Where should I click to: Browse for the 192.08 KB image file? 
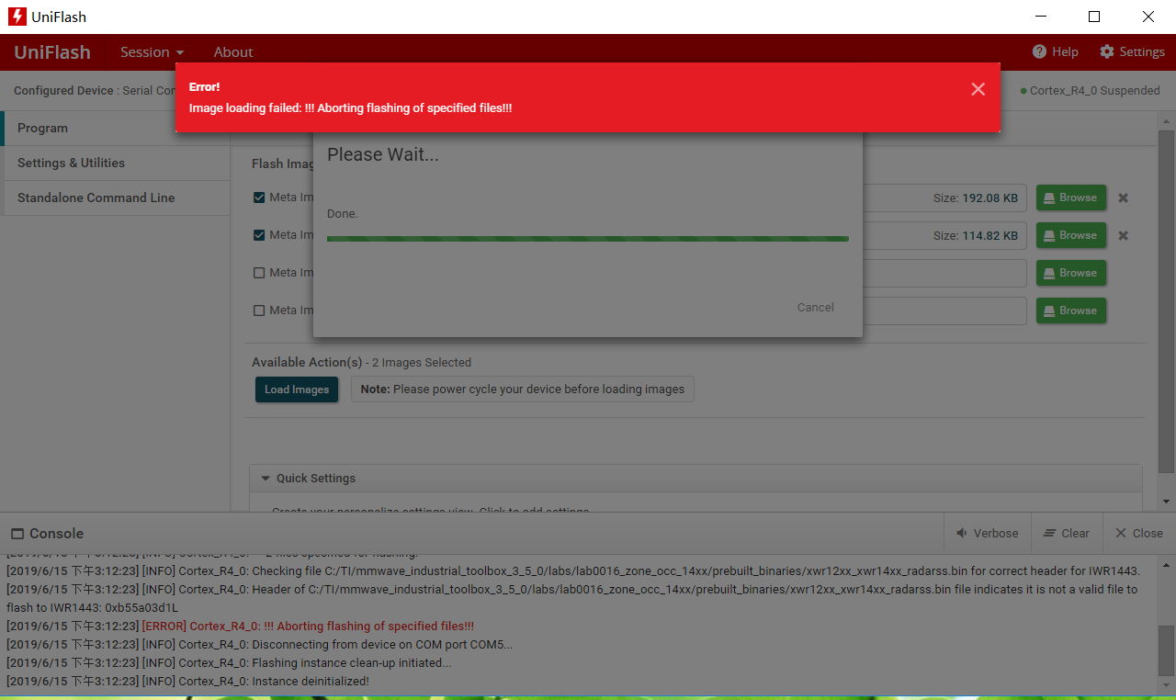click(1071, 198)
